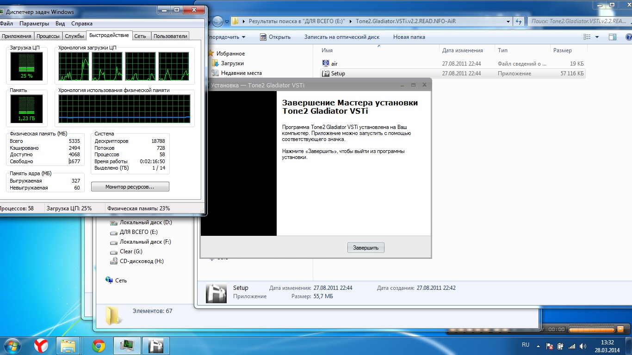This screenshot has width=632, height=355.
Task: Open the Справка menu in Task Manager
Action: (x=82, y=24)
